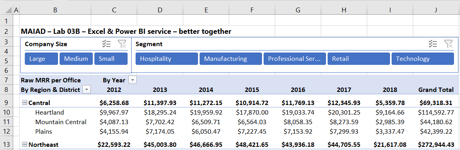Select the 2015 year column label

coord(252,90)
